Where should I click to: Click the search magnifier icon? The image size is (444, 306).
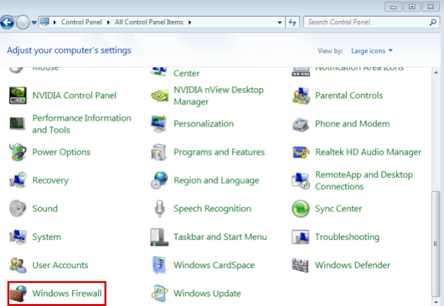coord(433,22)
